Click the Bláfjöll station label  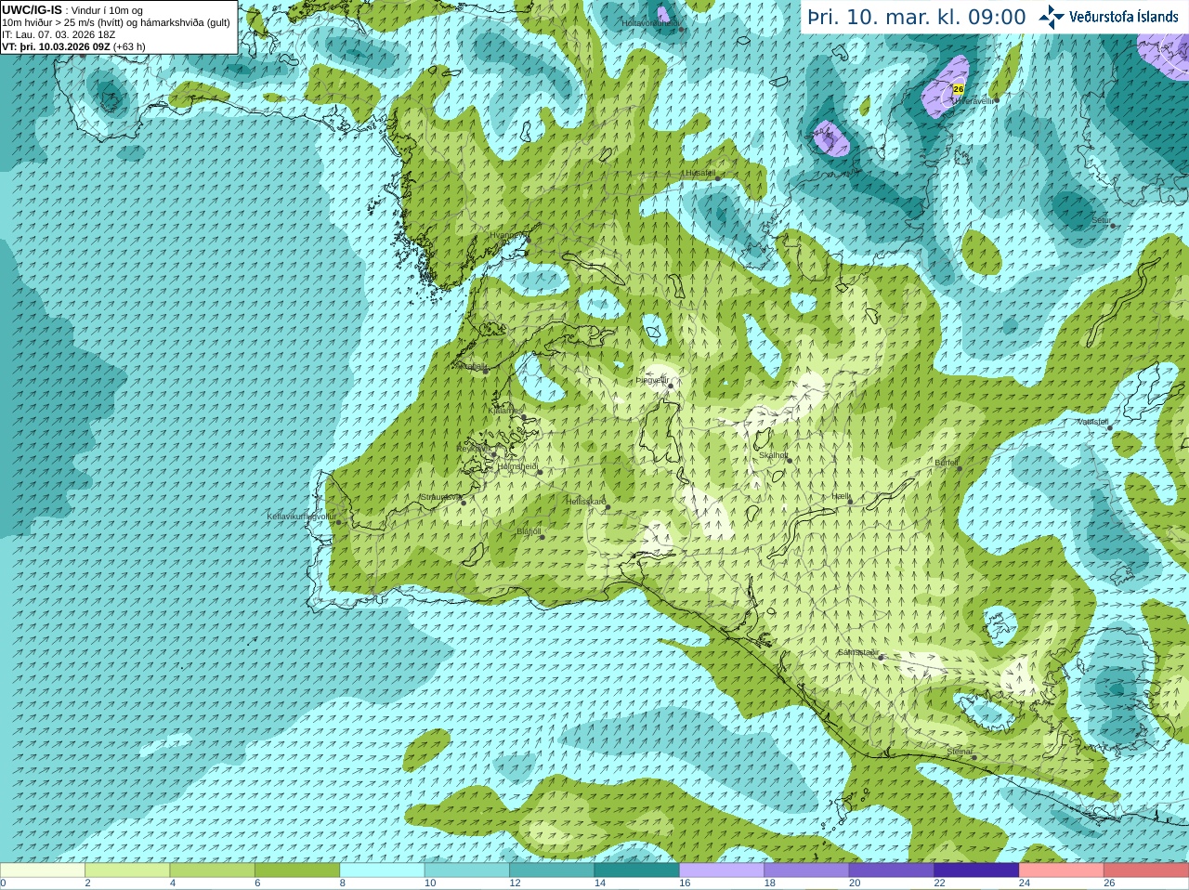(x=529, y=531)
